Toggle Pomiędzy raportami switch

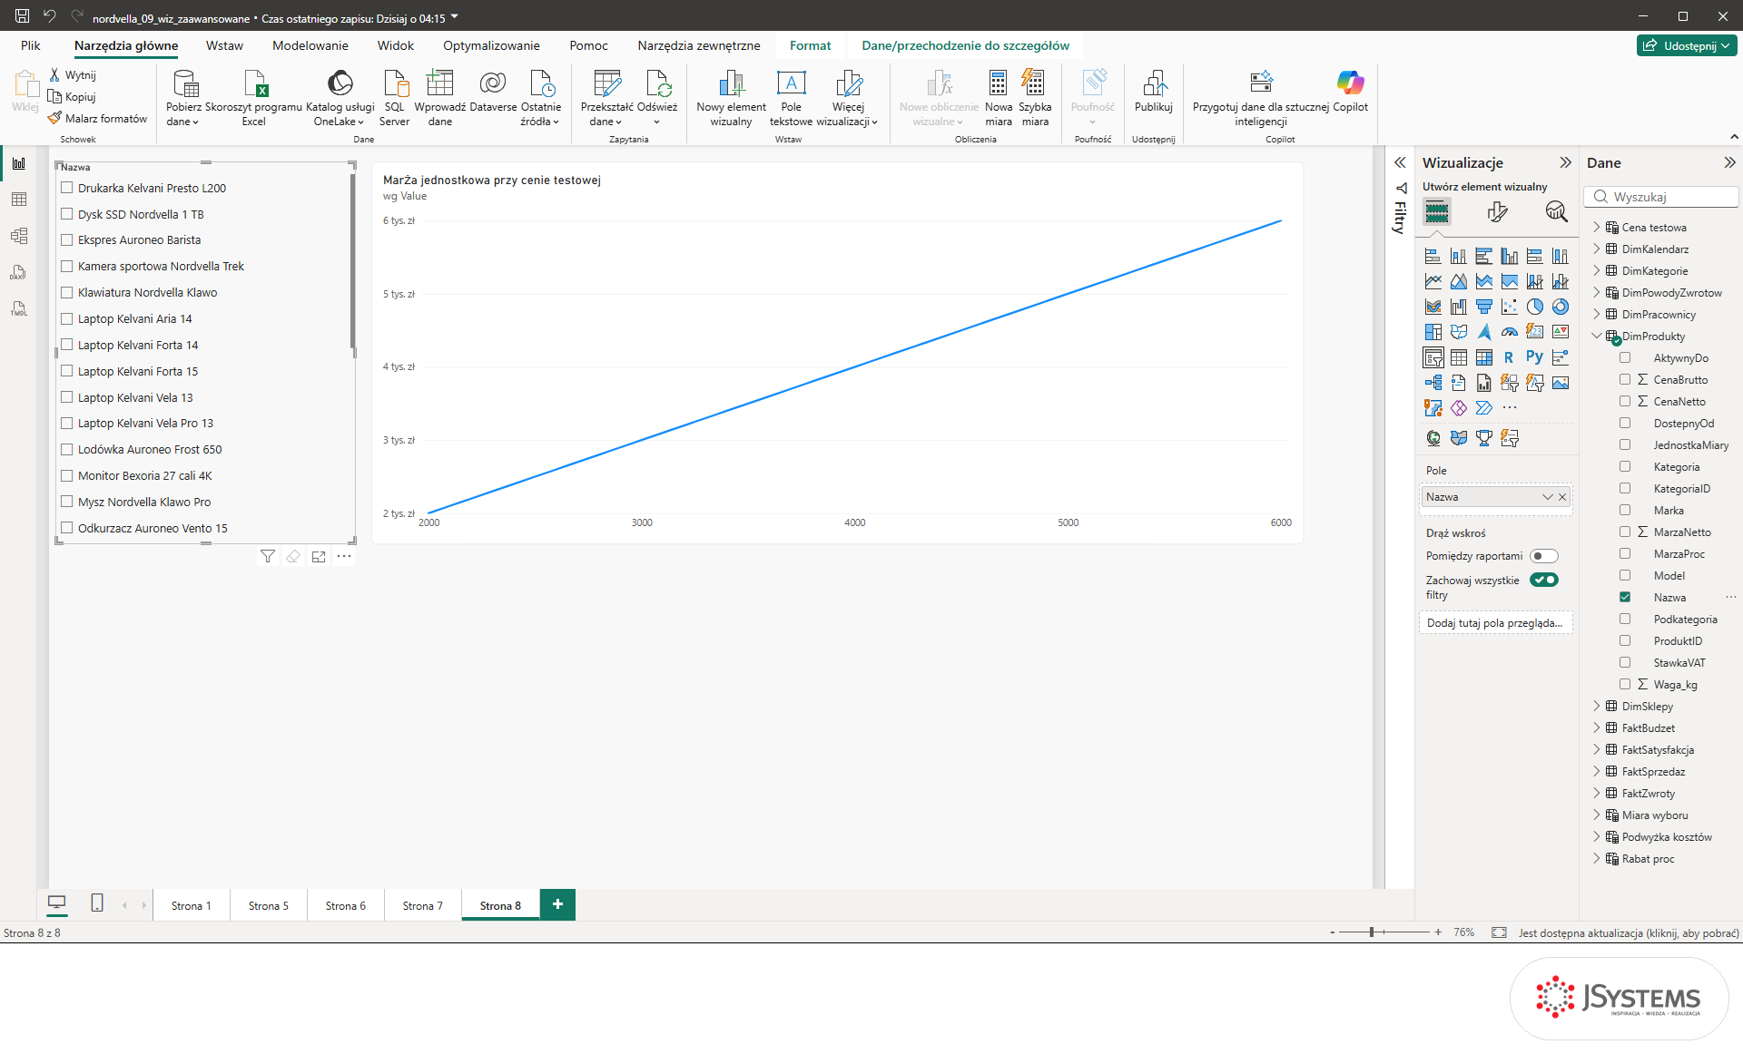coord(1543,556)
